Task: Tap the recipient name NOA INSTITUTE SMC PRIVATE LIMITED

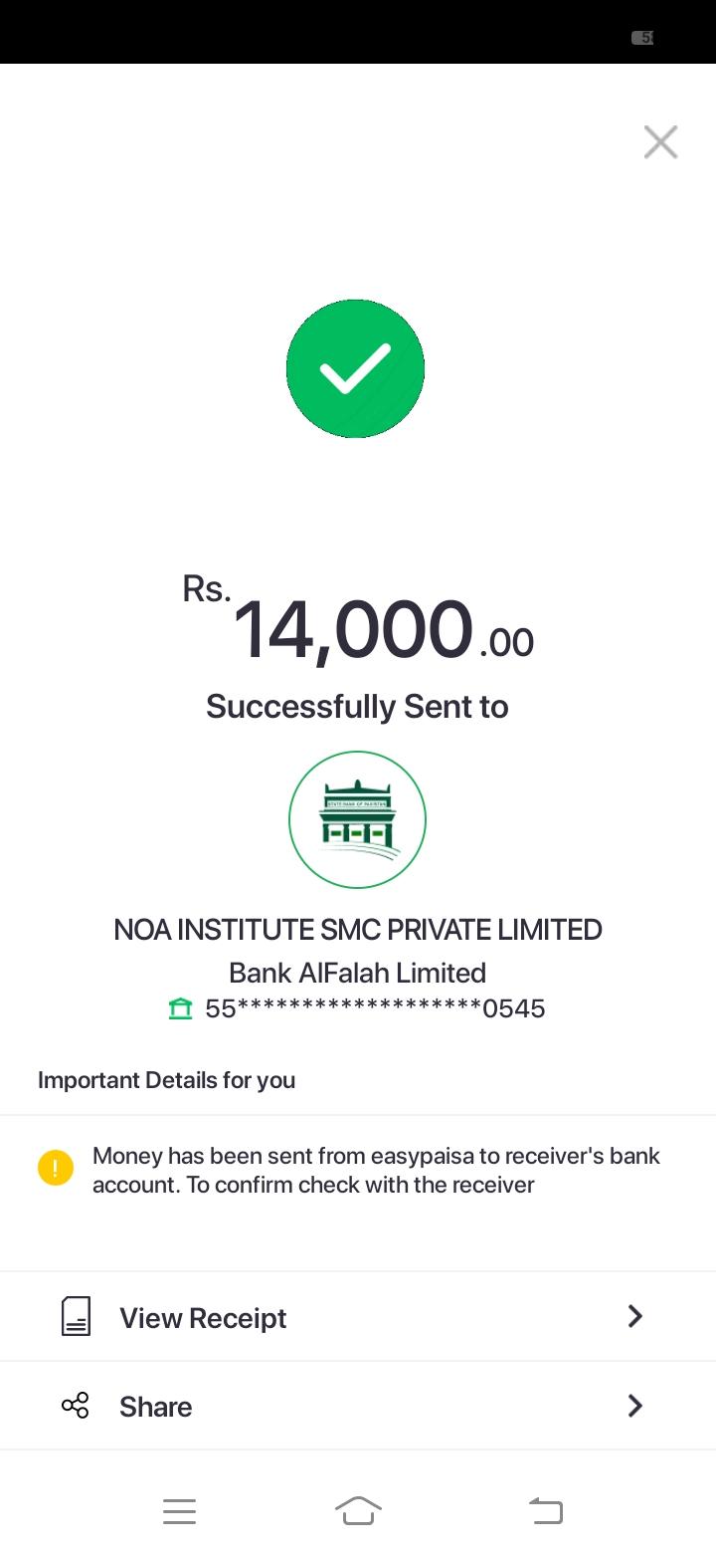Action: (358, 930)
